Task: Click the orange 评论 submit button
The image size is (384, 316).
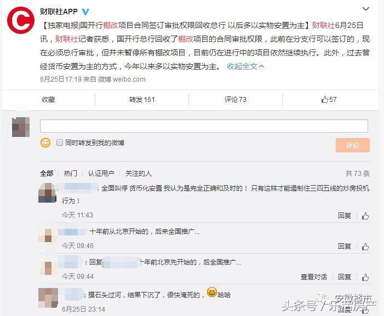Action: pyautogui.click(x=352, y=145)
